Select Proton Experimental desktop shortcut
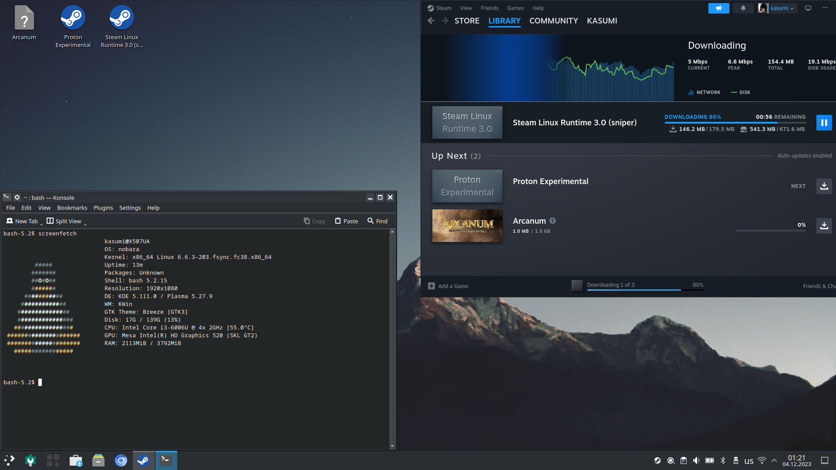The height and width of the screenshot is (470, 836). pyautogui.click(x=73, y=26)
